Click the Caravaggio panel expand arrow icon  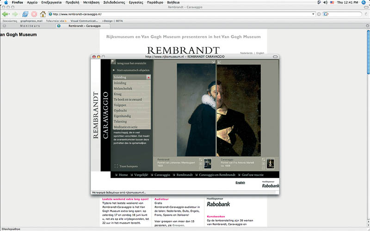(x=219, y=62)
